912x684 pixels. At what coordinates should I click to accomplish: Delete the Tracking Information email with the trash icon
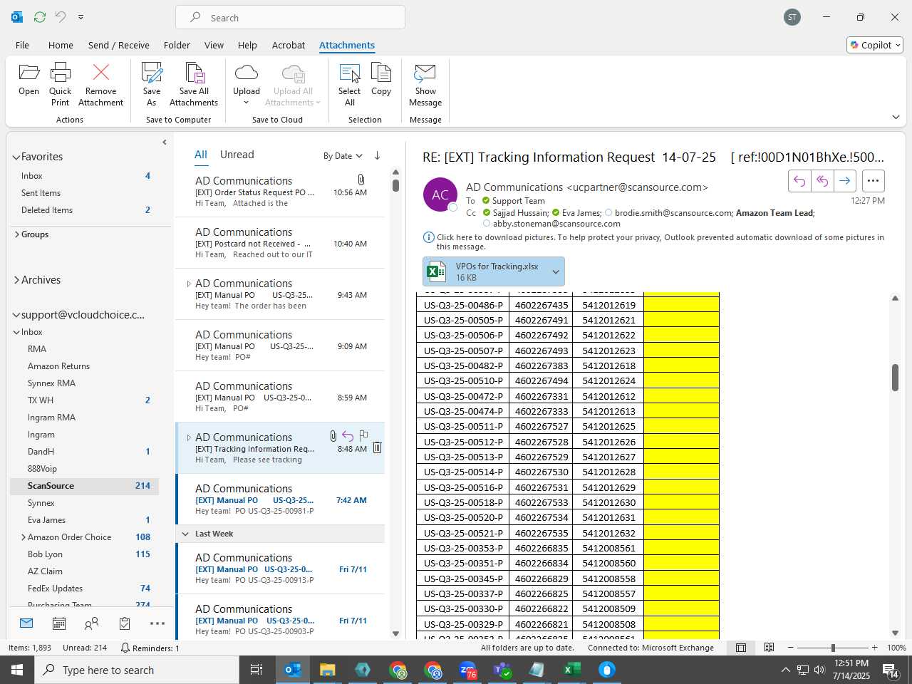coord(378,447)
